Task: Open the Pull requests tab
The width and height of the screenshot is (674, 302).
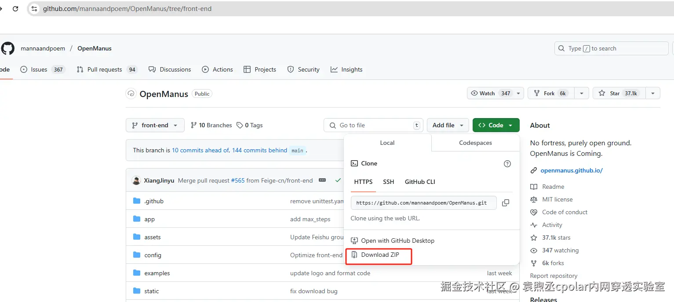Action: click(x=106, y=69)
